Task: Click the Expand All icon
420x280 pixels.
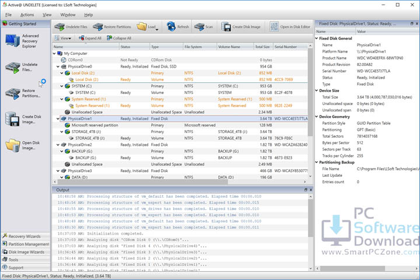Action: (x=82, y=38)
